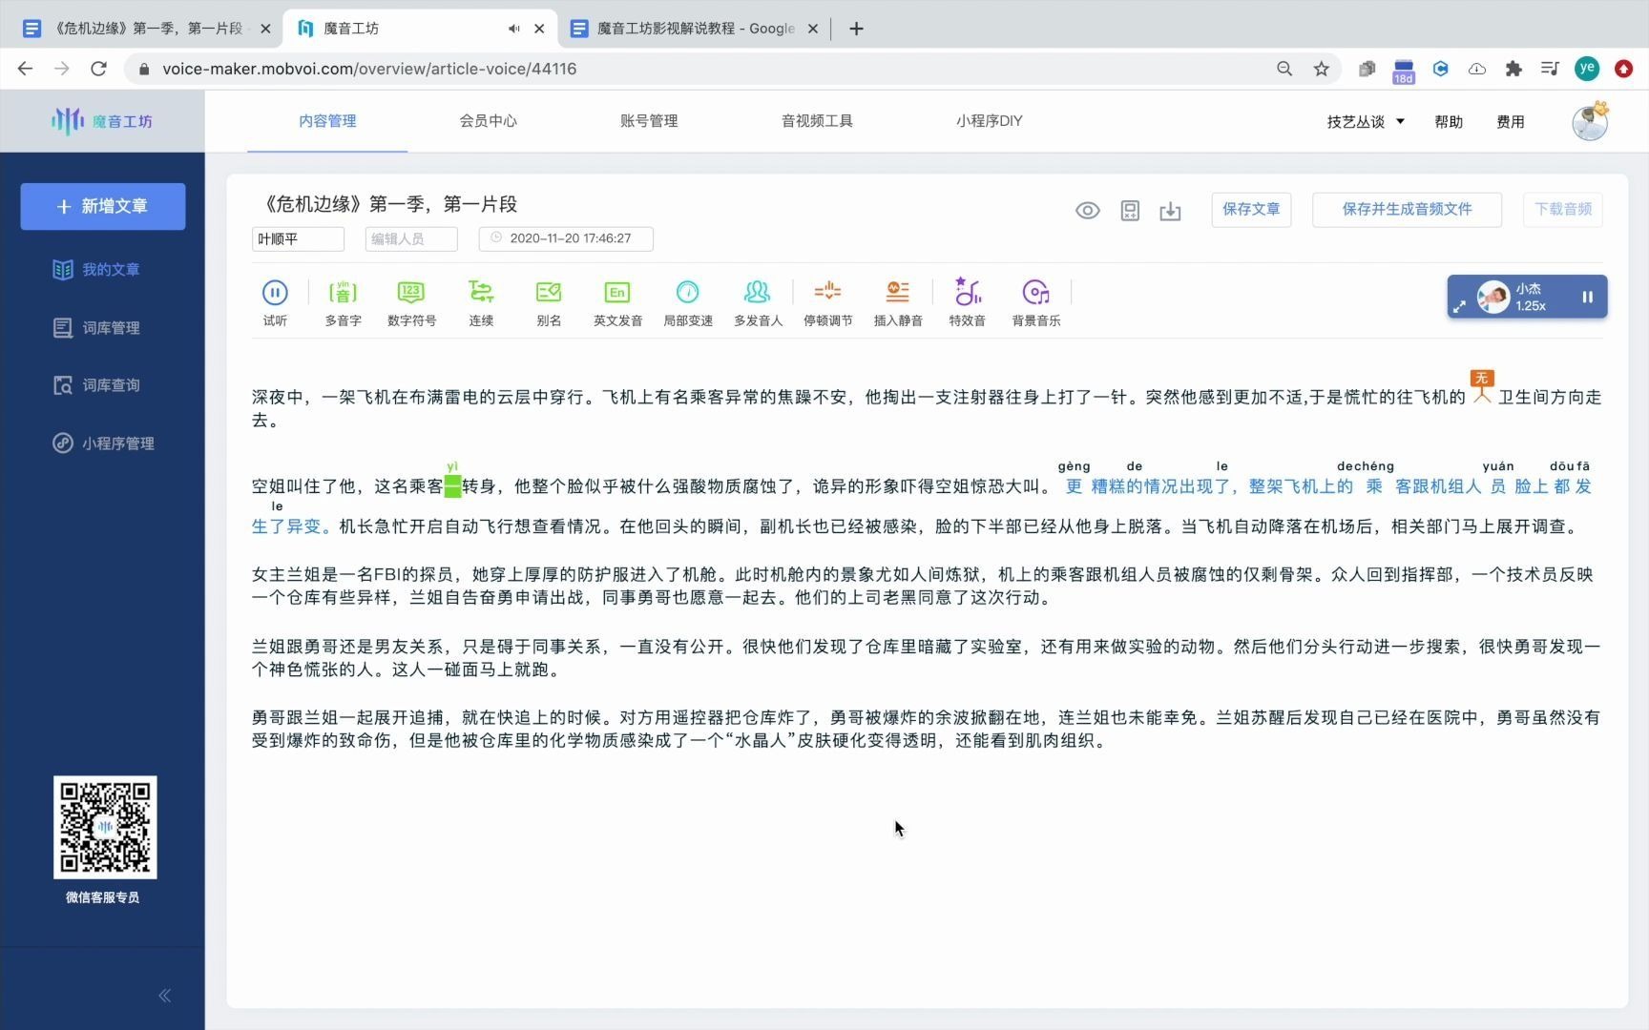Open the browser extensions puzzle icon
Image resolution: width=1649 pixels, height=1030 pixels.
1513,69
